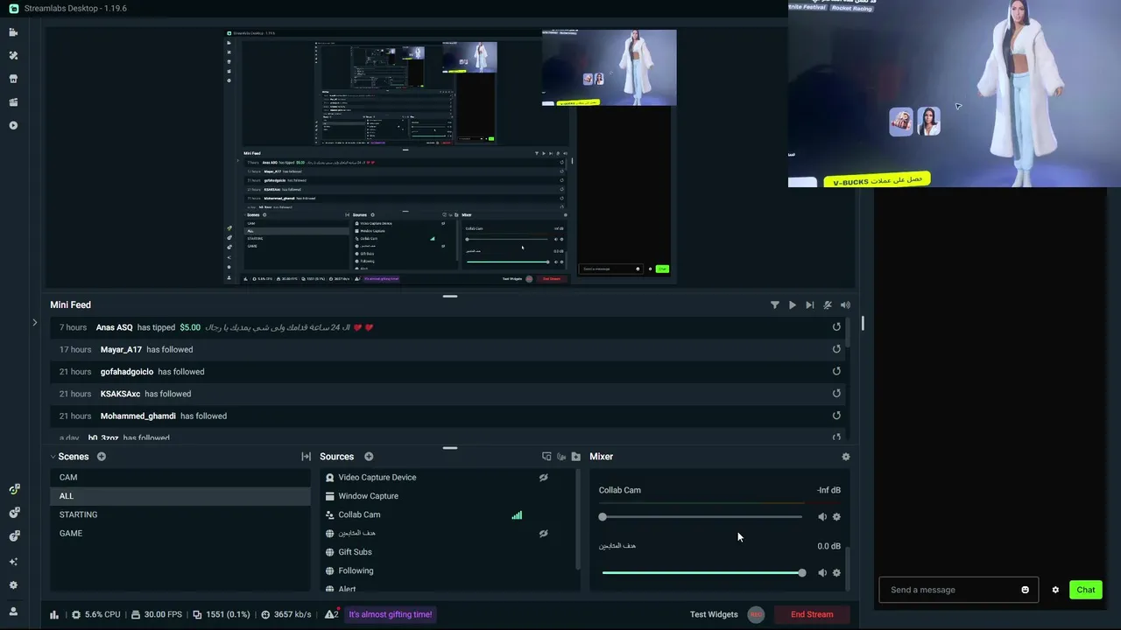The image size is (1121, 630).
Task: Adjust Collab Cam volume slider
Action: point(702,517)
